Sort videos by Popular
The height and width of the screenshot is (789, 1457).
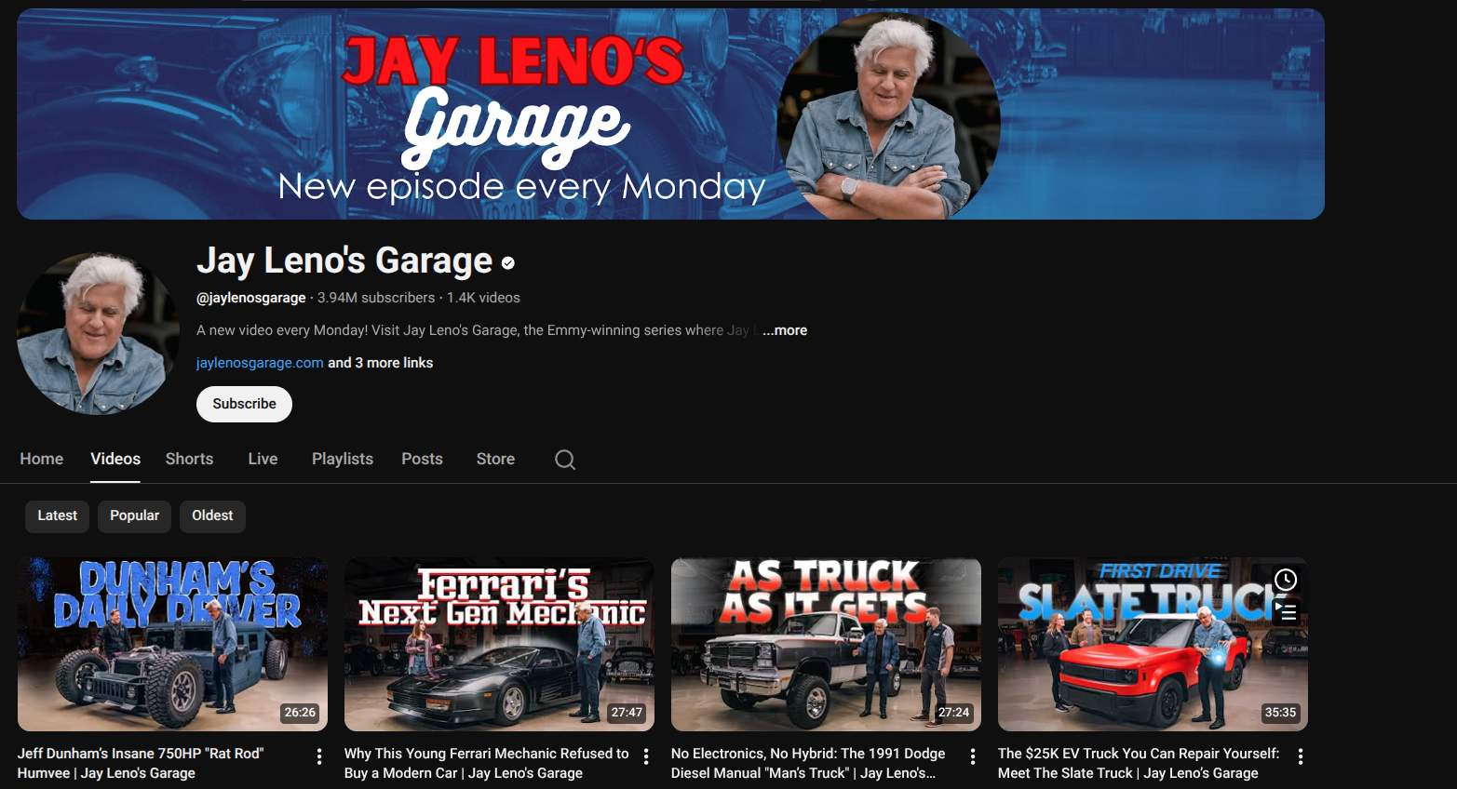click(134, 515)
